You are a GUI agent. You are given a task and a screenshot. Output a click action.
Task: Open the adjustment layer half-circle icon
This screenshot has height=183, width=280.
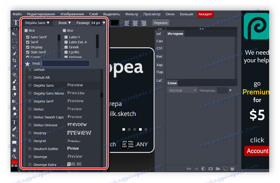pos(203,169)
